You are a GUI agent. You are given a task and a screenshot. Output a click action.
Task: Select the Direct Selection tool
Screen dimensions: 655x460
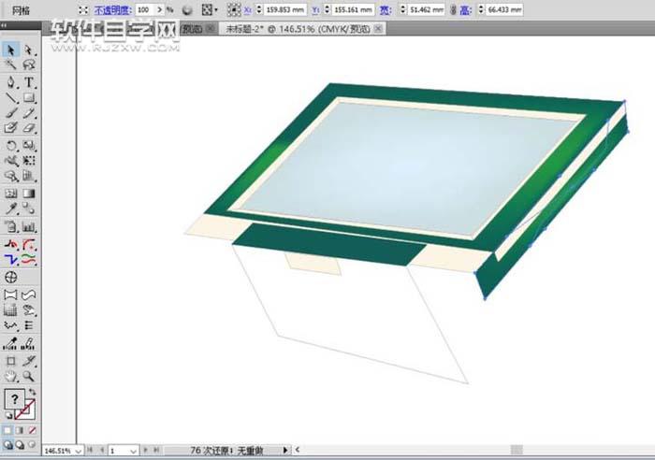click(x=29, y=50)
